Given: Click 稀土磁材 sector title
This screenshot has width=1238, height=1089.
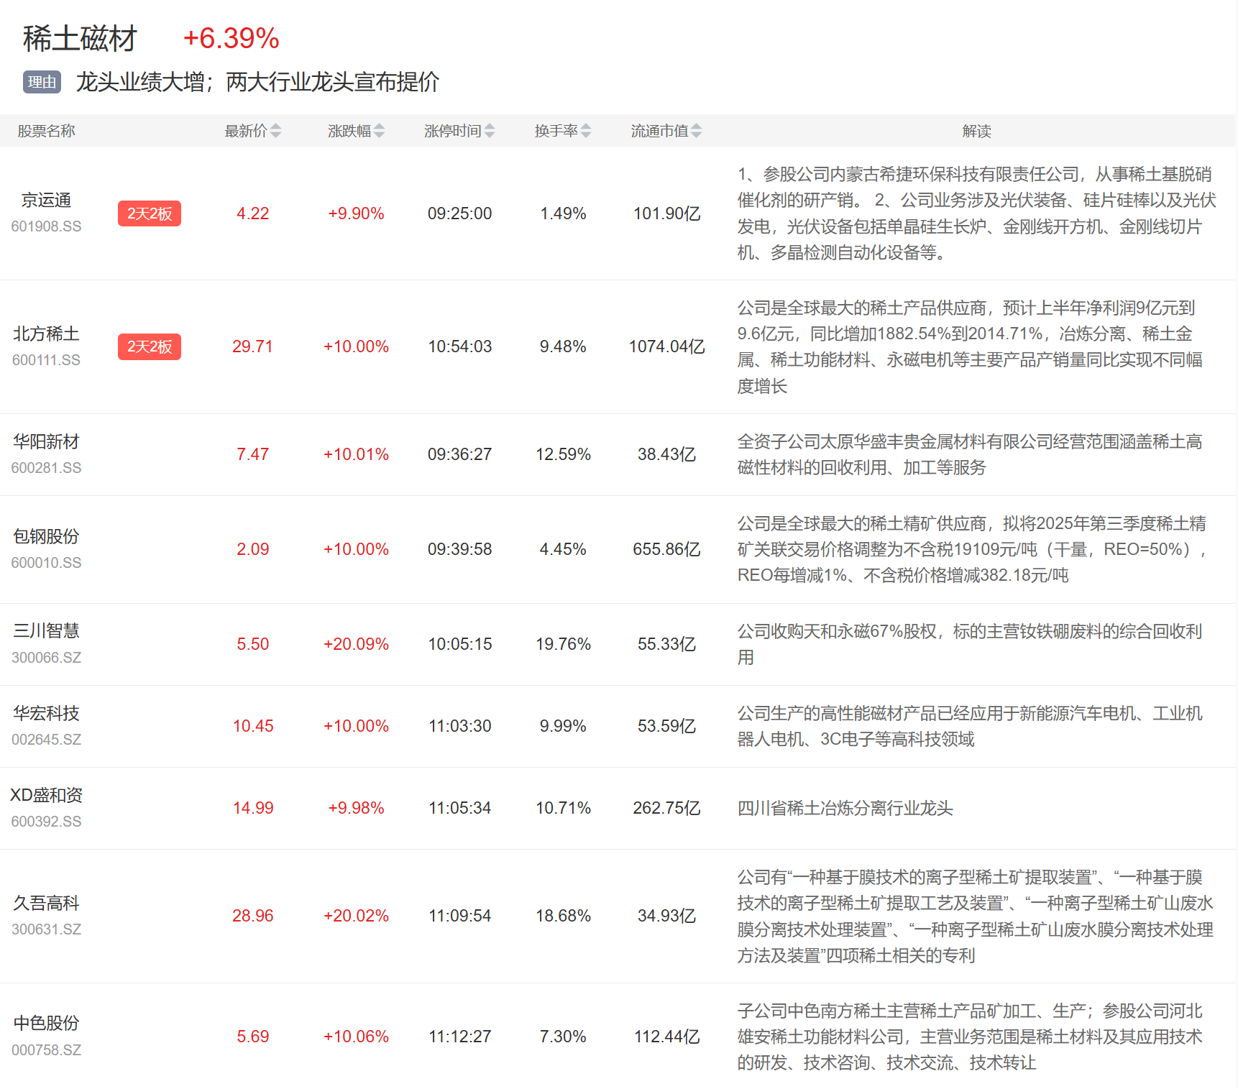Looking at the screenshot, I should pos(80,39).
